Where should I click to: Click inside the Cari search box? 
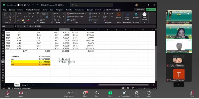pyautogui.click(x=91, y=5)
